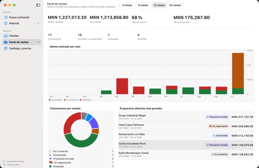Click the Aceptadas legend entry under chart
The image size is (259, 168).
[x=56, y=100]
